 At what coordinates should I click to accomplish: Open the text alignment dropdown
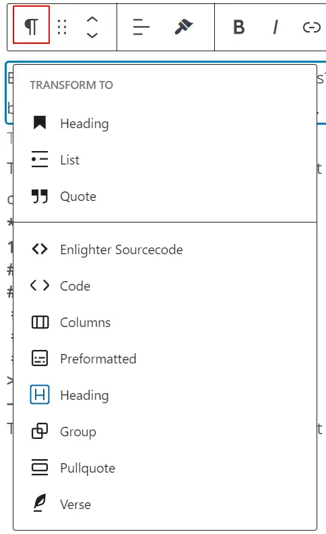[x=141, y=27]
